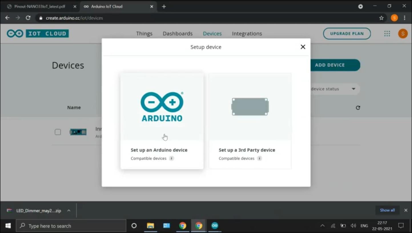412x233 pixels.
Task: Click the Arduino logo in the setup card
Action: 162,107
